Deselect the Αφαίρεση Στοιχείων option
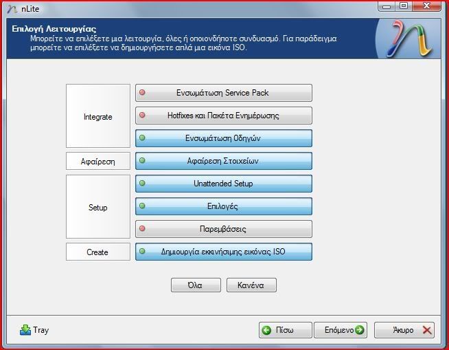 (x=223, y=161)
